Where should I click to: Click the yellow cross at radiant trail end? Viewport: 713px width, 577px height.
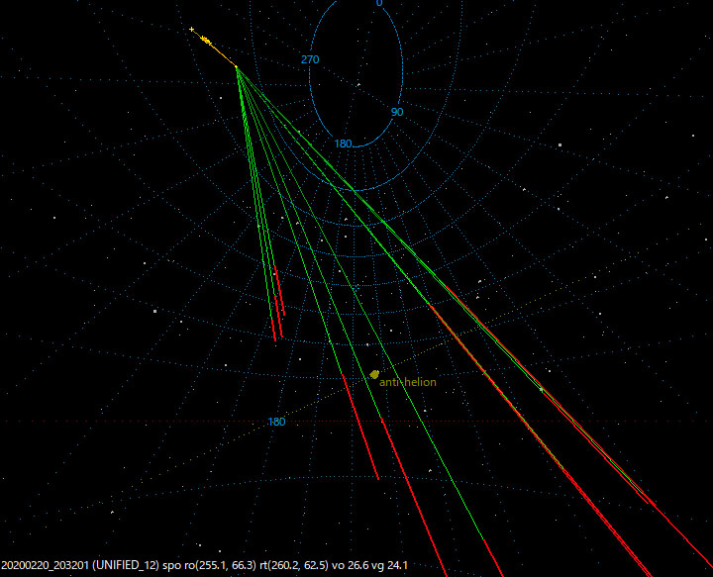tap(191, 30)
